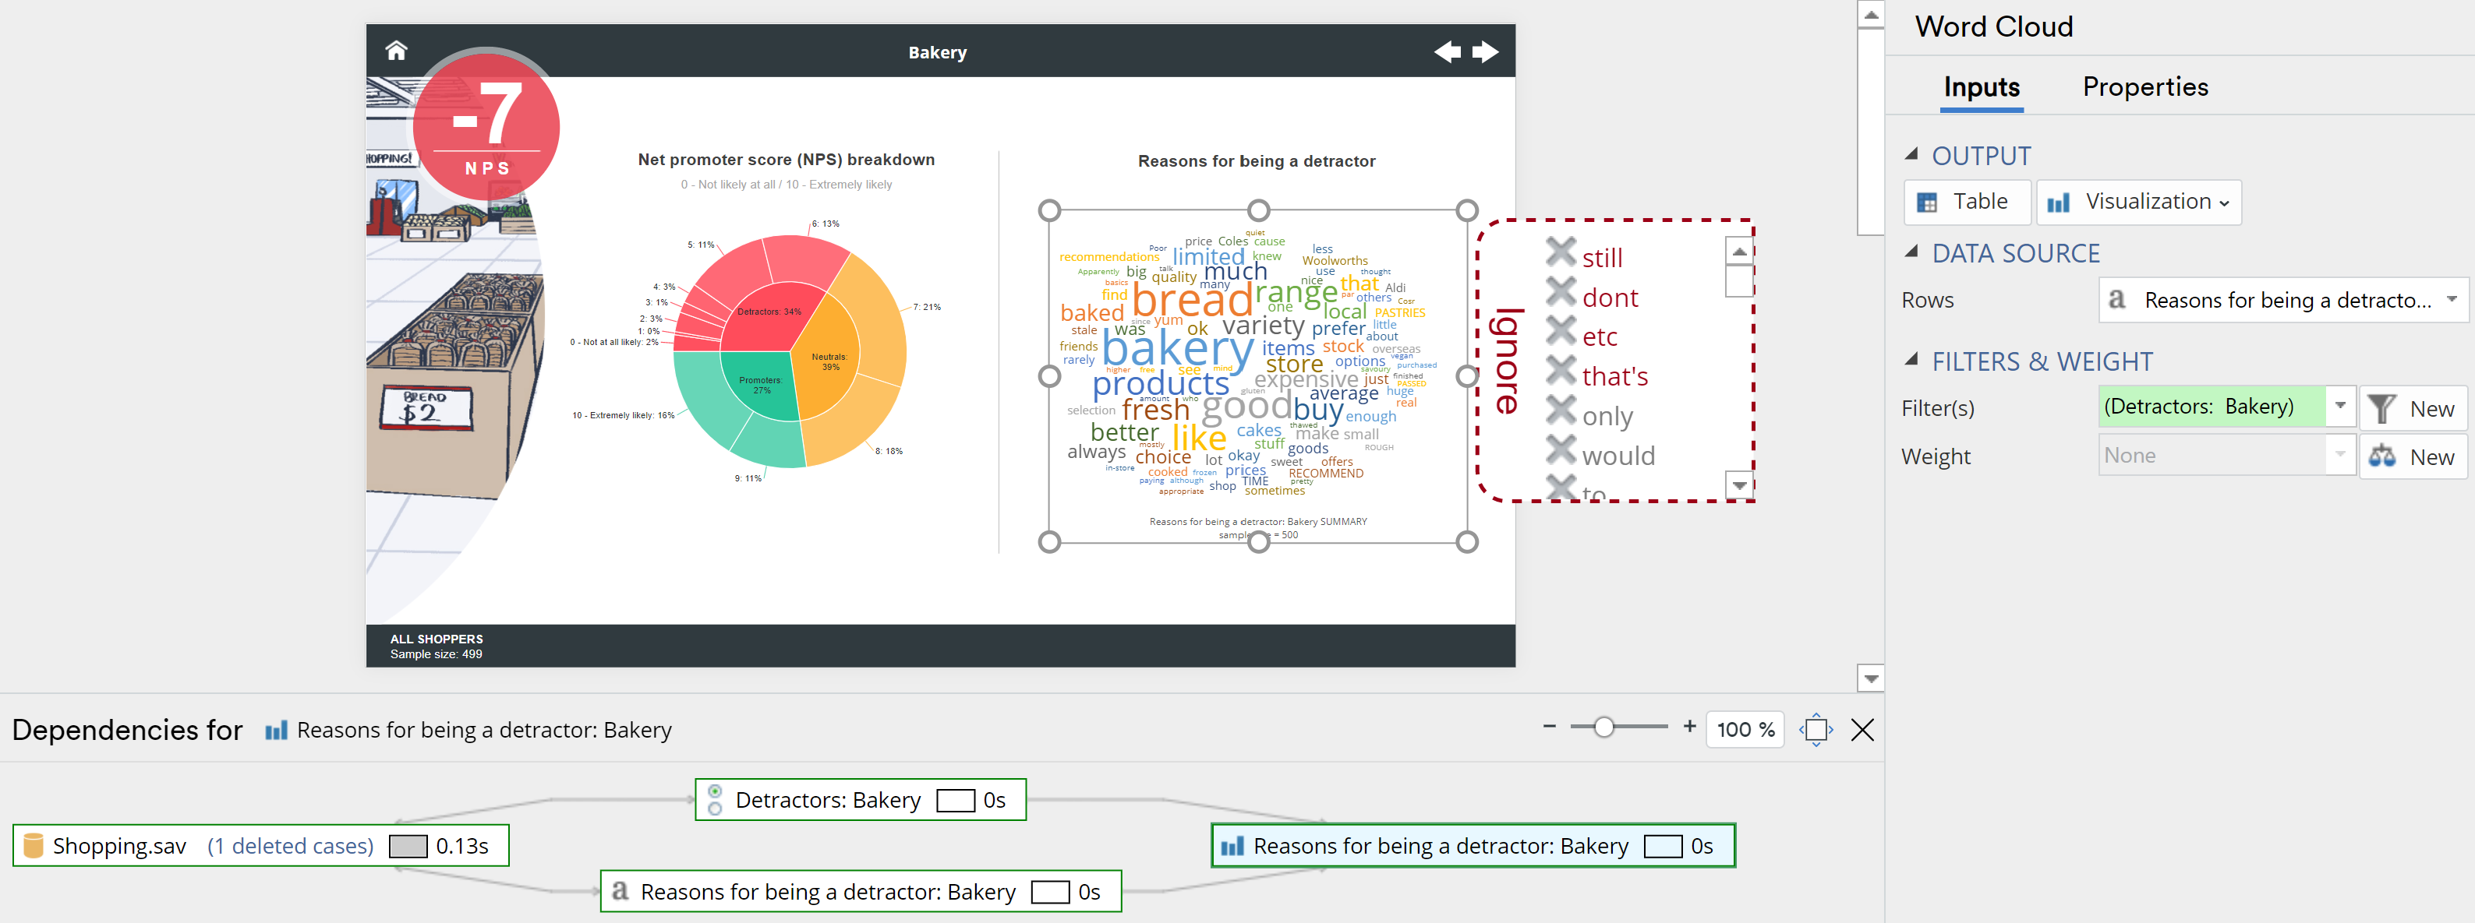Click the bar chart icon in Dependencies header

(x=276, y=730)
